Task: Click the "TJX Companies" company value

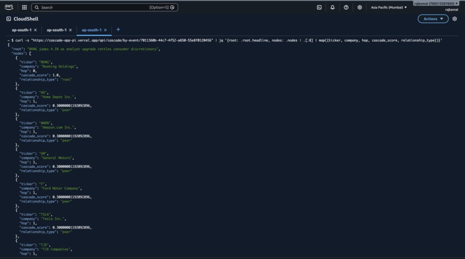Action: pos(56,249)
